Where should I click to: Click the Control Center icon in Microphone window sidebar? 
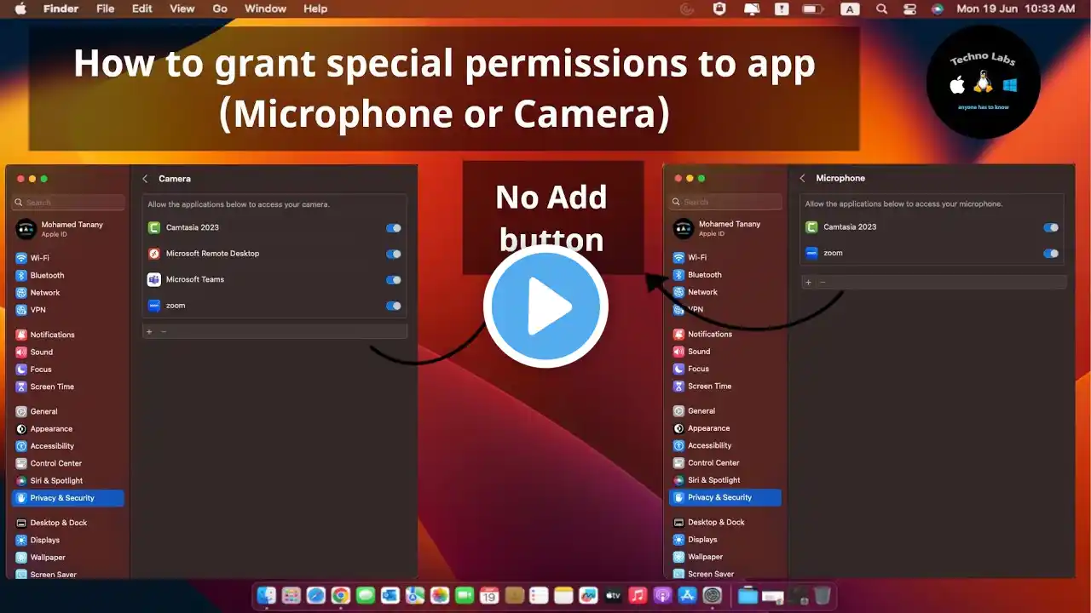678,462
